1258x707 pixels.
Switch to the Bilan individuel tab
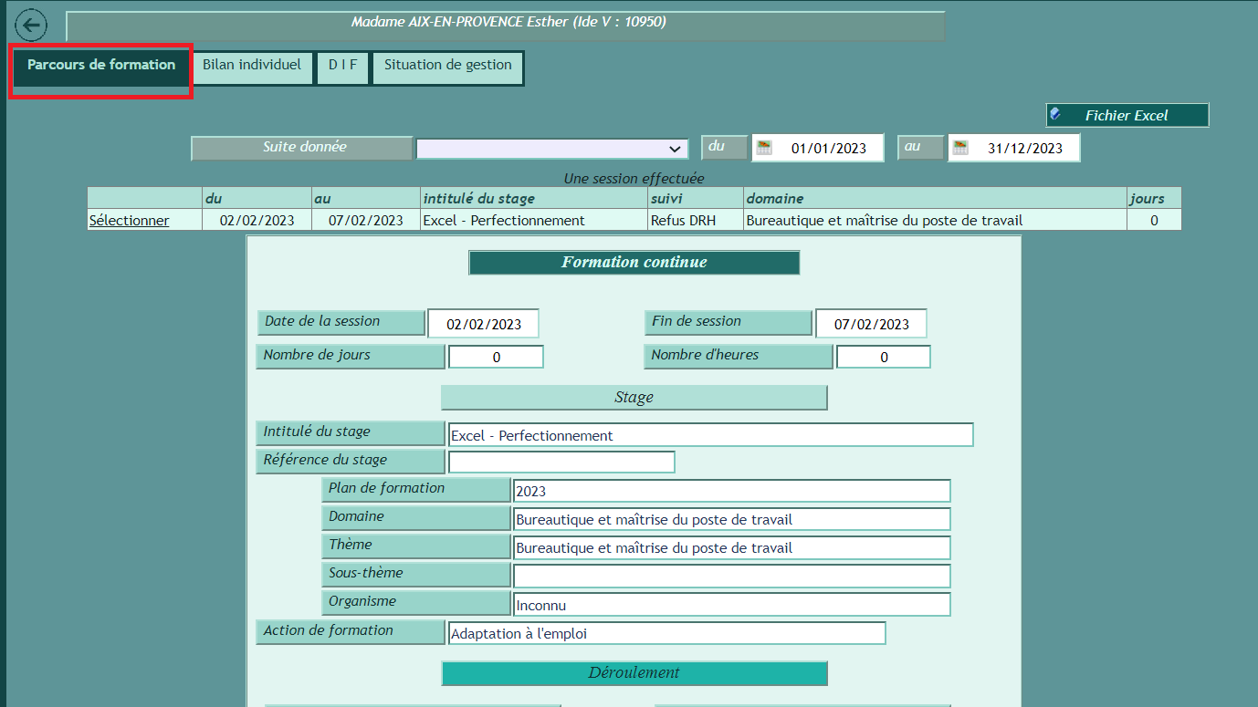pyautogui.click(x=252, y=66)
